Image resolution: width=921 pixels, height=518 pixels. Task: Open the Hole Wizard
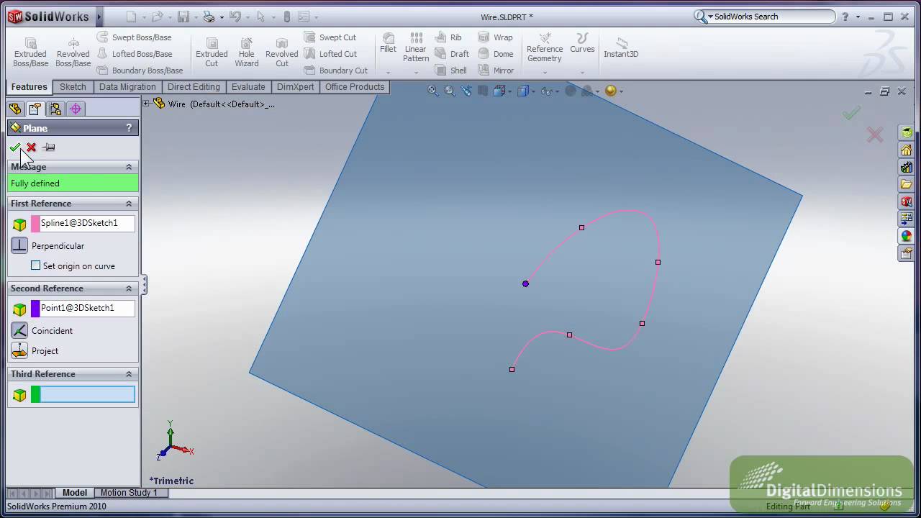[x=246, y=53]
